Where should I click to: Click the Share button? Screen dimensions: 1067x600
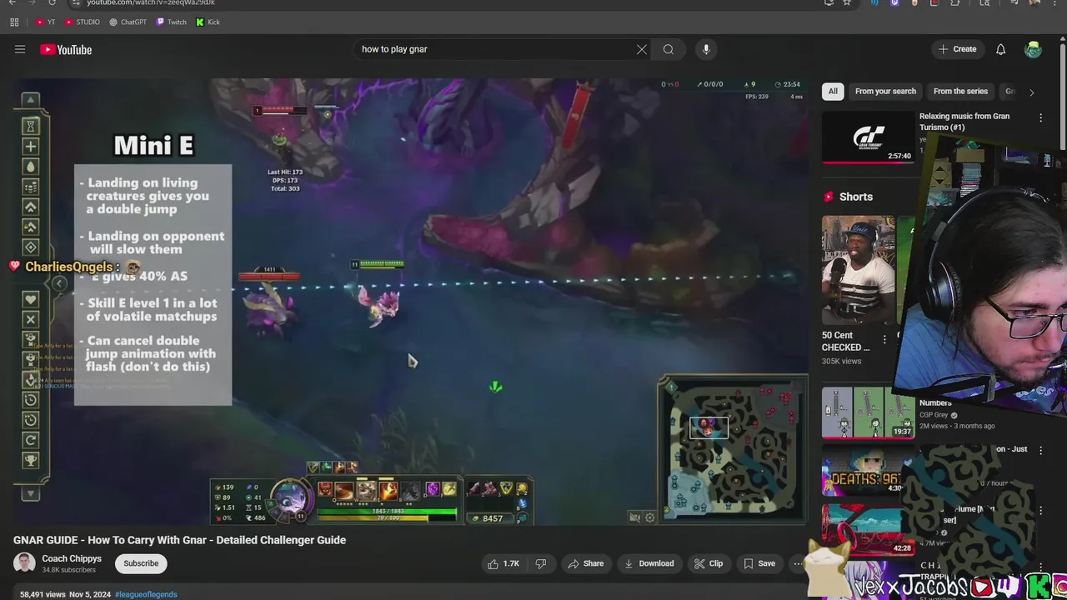click(x=585, y=563)
